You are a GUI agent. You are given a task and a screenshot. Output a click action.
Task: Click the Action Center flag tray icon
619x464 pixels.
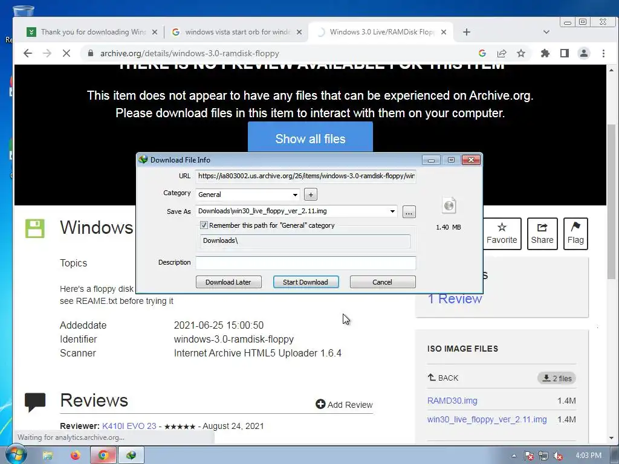point(529,456)
